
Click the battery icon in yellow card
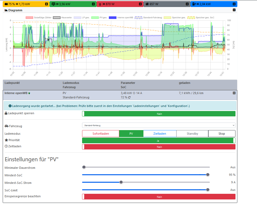(6, 4)
